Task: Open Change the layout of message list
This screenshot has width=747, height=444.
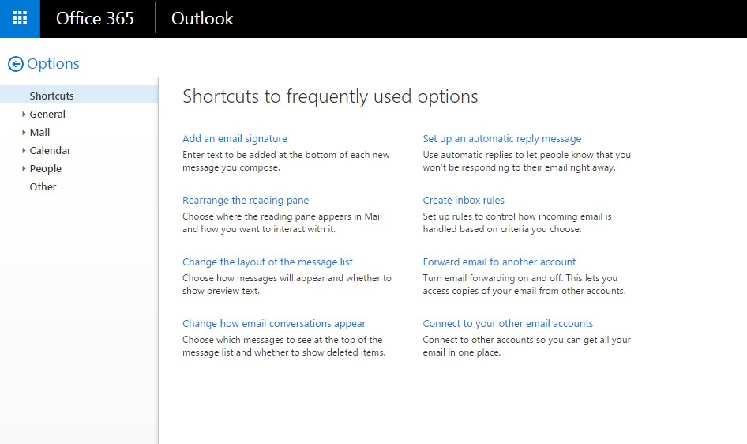Action: point(268,262)
